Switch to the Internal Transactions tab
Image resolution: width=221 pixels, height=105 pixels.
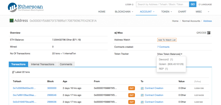tap(43, 64)
